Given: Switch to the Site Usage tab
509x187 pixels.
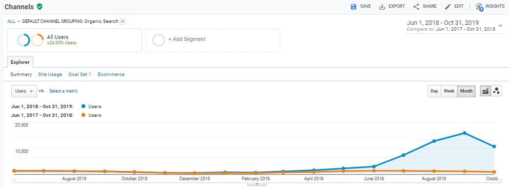Looking at the screenshot, I should [x=50, y=74].
